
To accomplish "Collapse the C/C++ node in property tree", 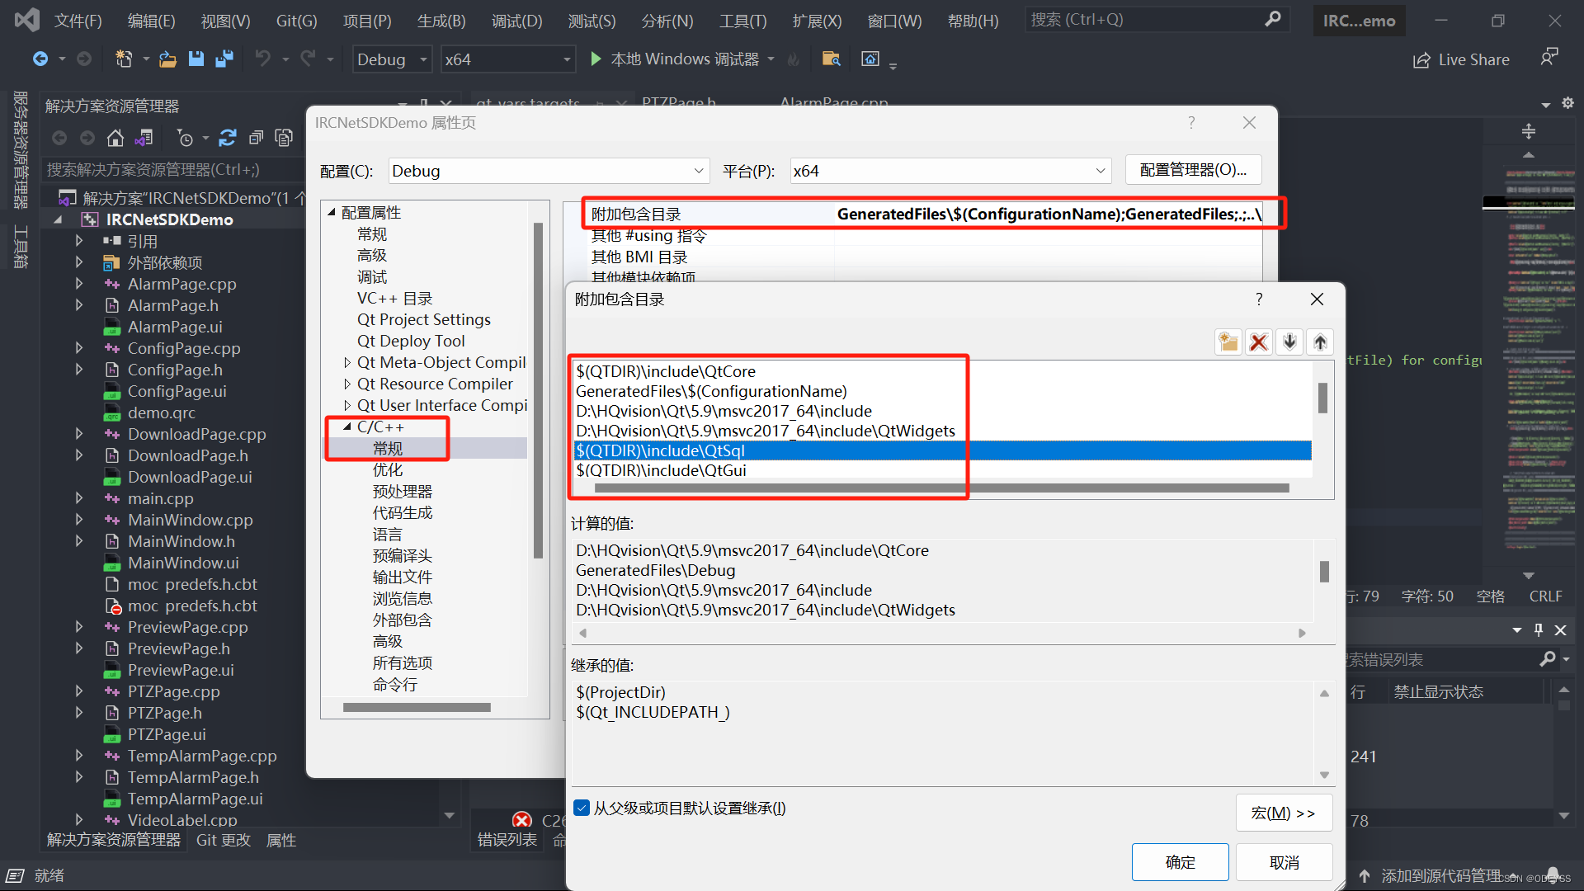I will 347,427.
